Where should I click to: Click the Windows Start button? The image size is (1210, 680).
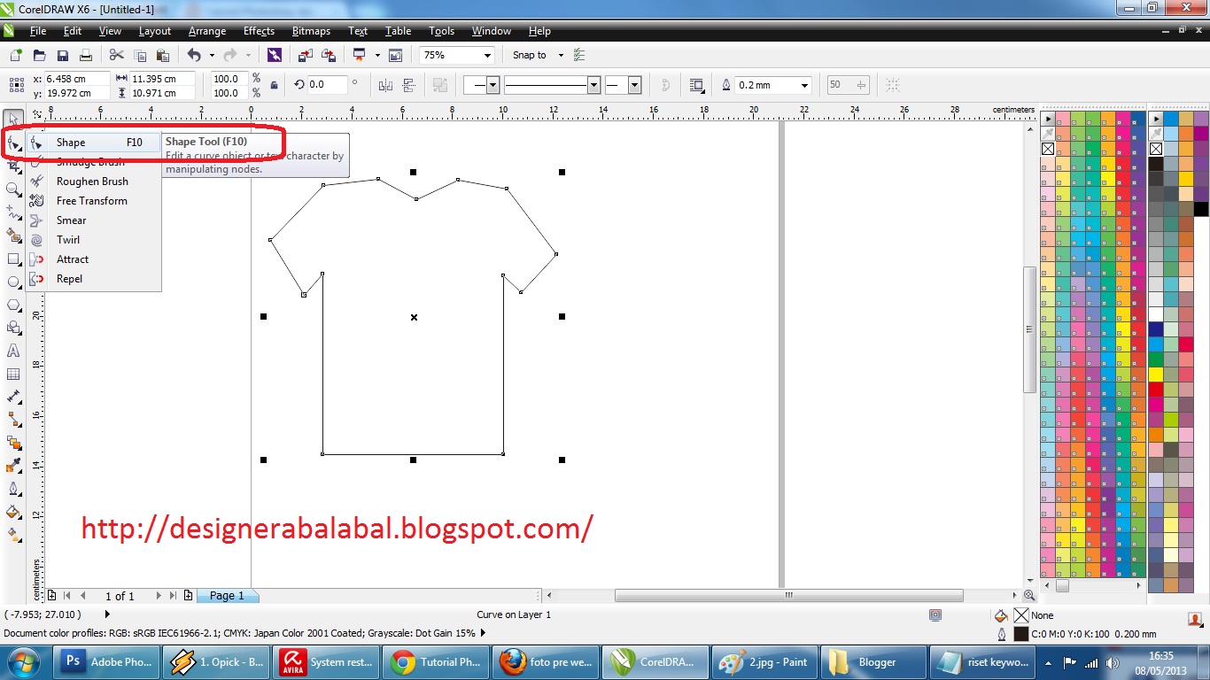coord(24,661)
